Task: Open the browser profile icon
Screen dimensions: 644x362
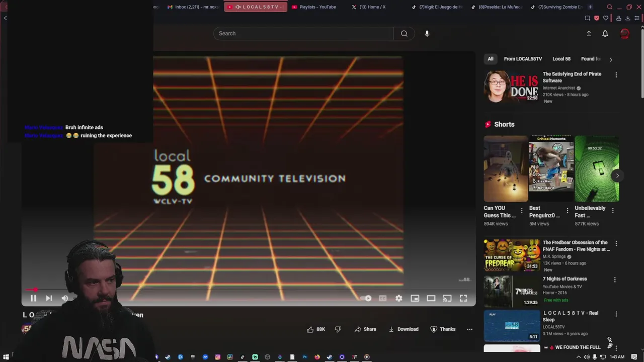Action: [619, 18]
